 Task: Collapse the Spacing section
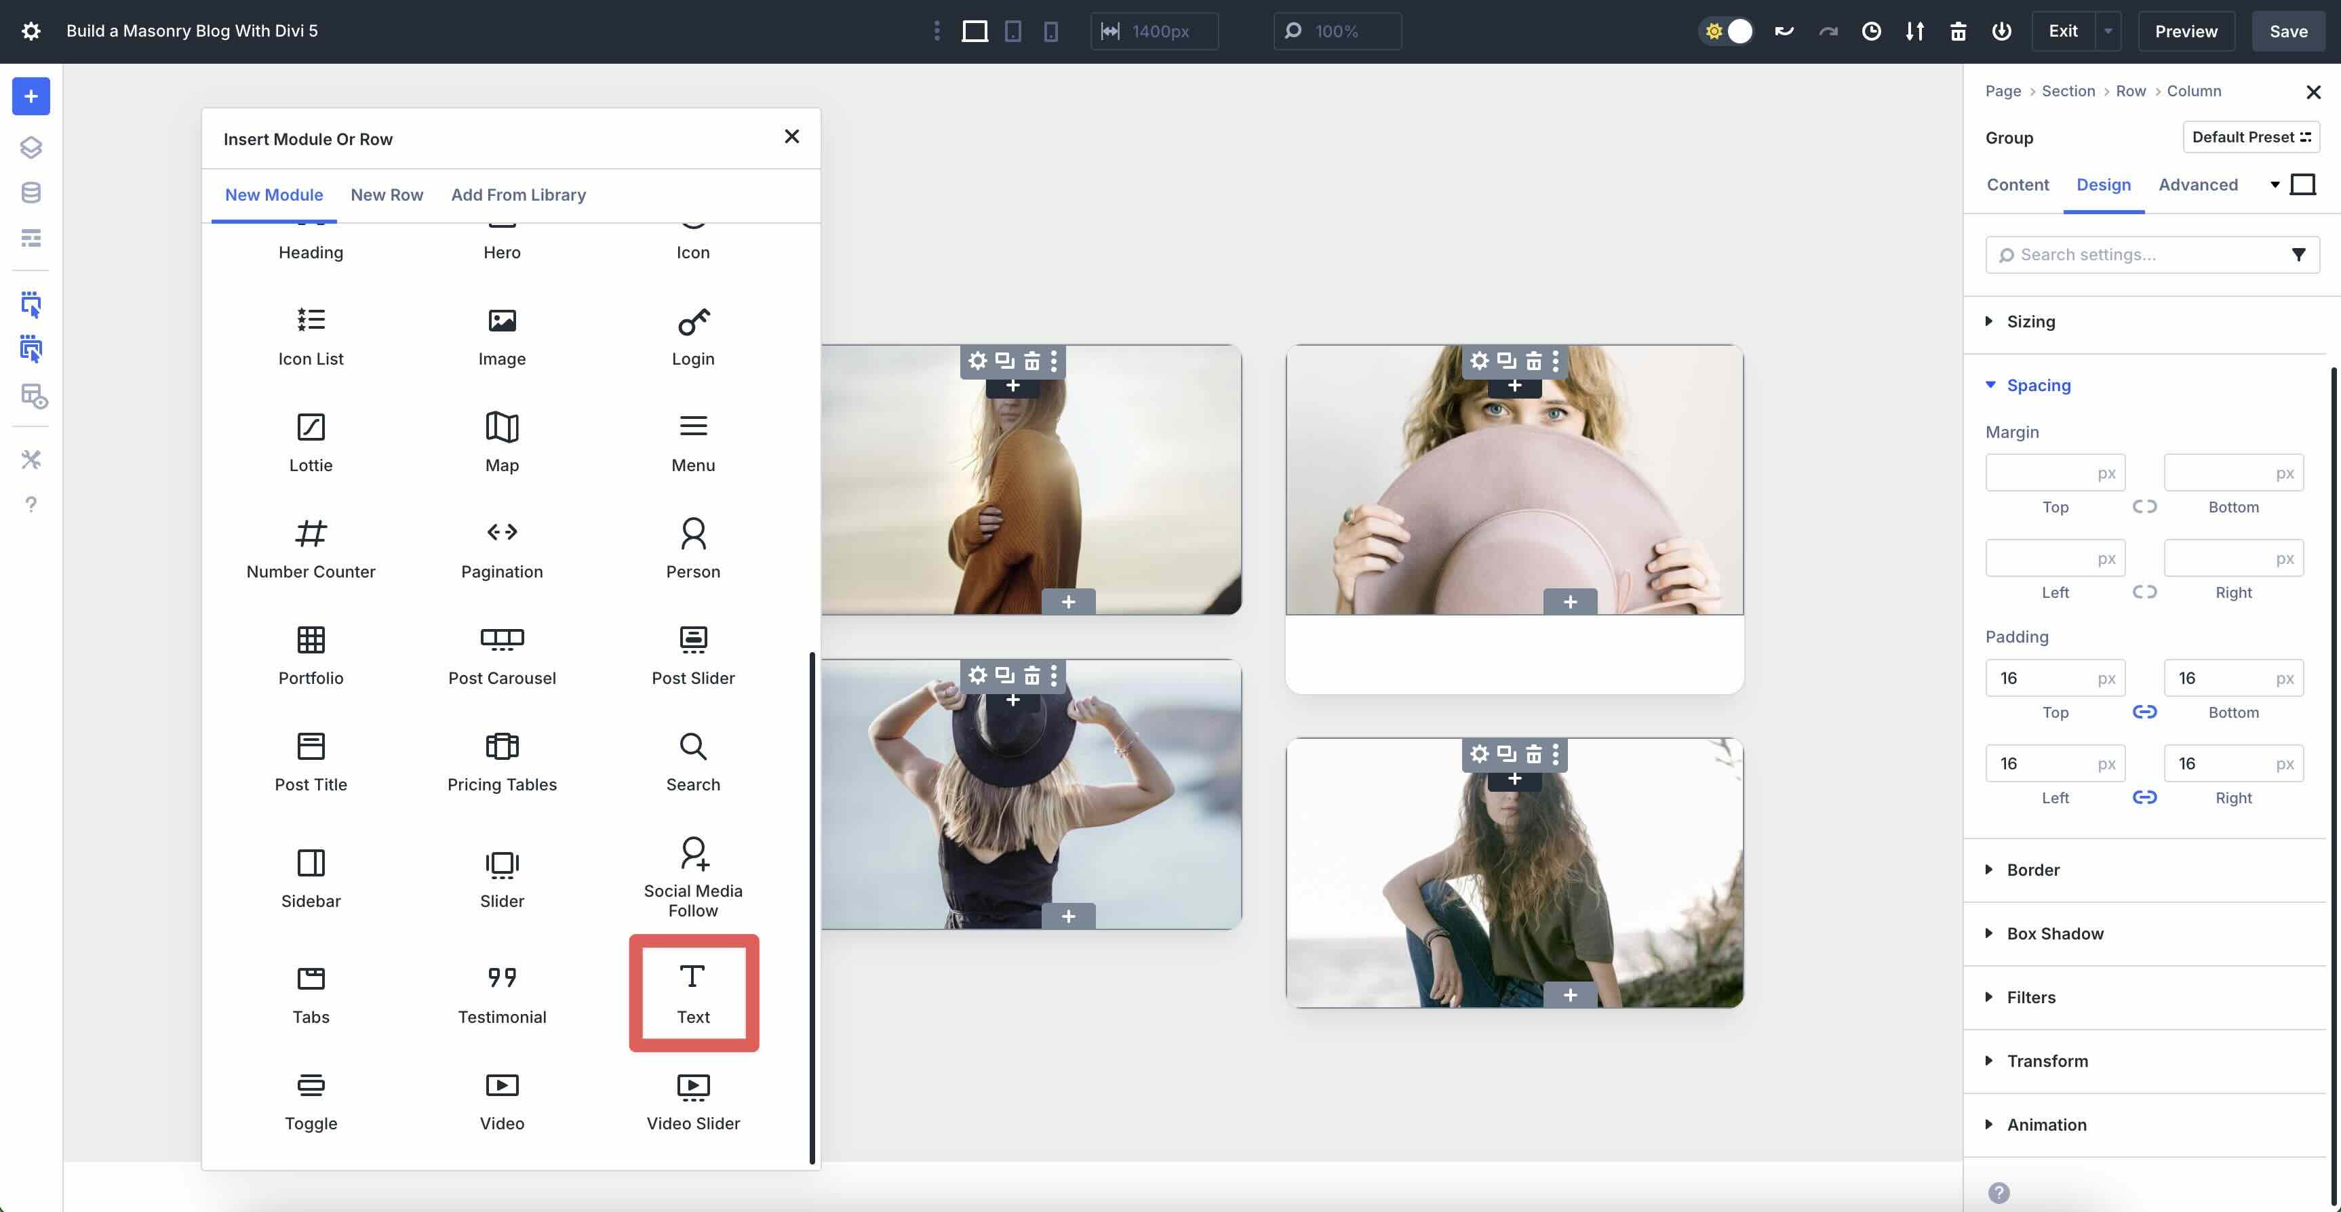click(x=2039, y=385)
